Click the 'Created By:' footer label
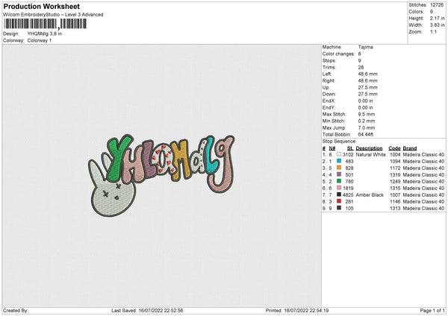The width and height of the screenshot is (448, 316). (x=16, y=310)
